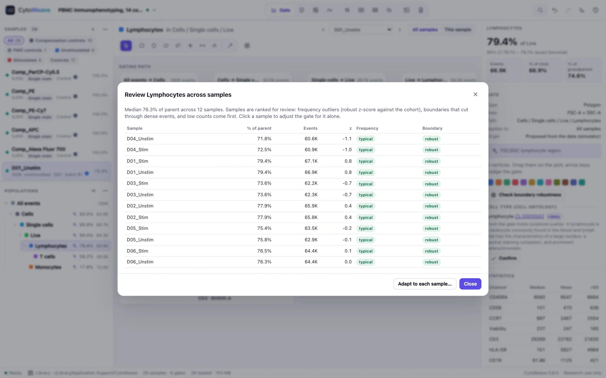606x378 pixels.
Task: Select the D04_Unstim row in the table
Action: [x=303, y=139]
